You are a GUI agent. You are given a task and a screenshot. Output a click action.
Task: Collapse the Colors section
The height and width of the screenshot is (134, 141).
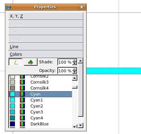click(x=46, y=54)
